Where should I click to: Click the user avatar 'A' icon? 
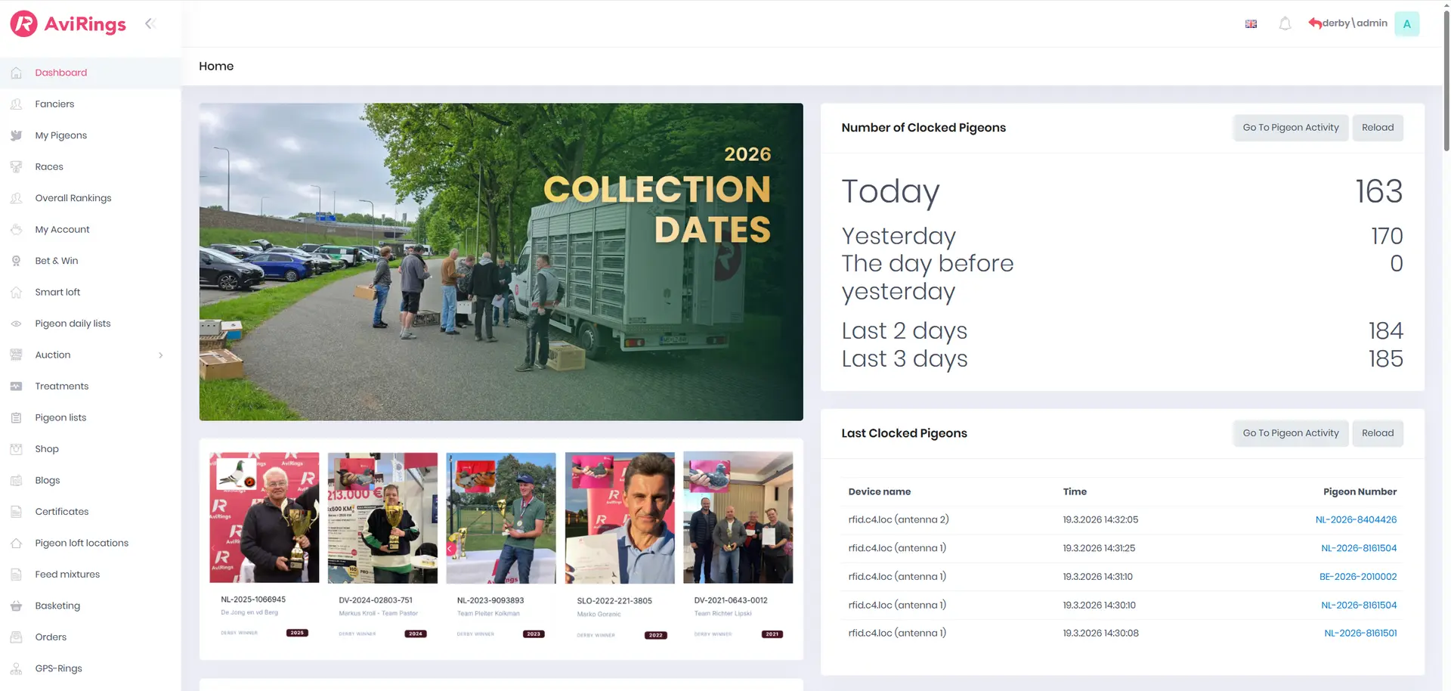tap(1406, 24)
